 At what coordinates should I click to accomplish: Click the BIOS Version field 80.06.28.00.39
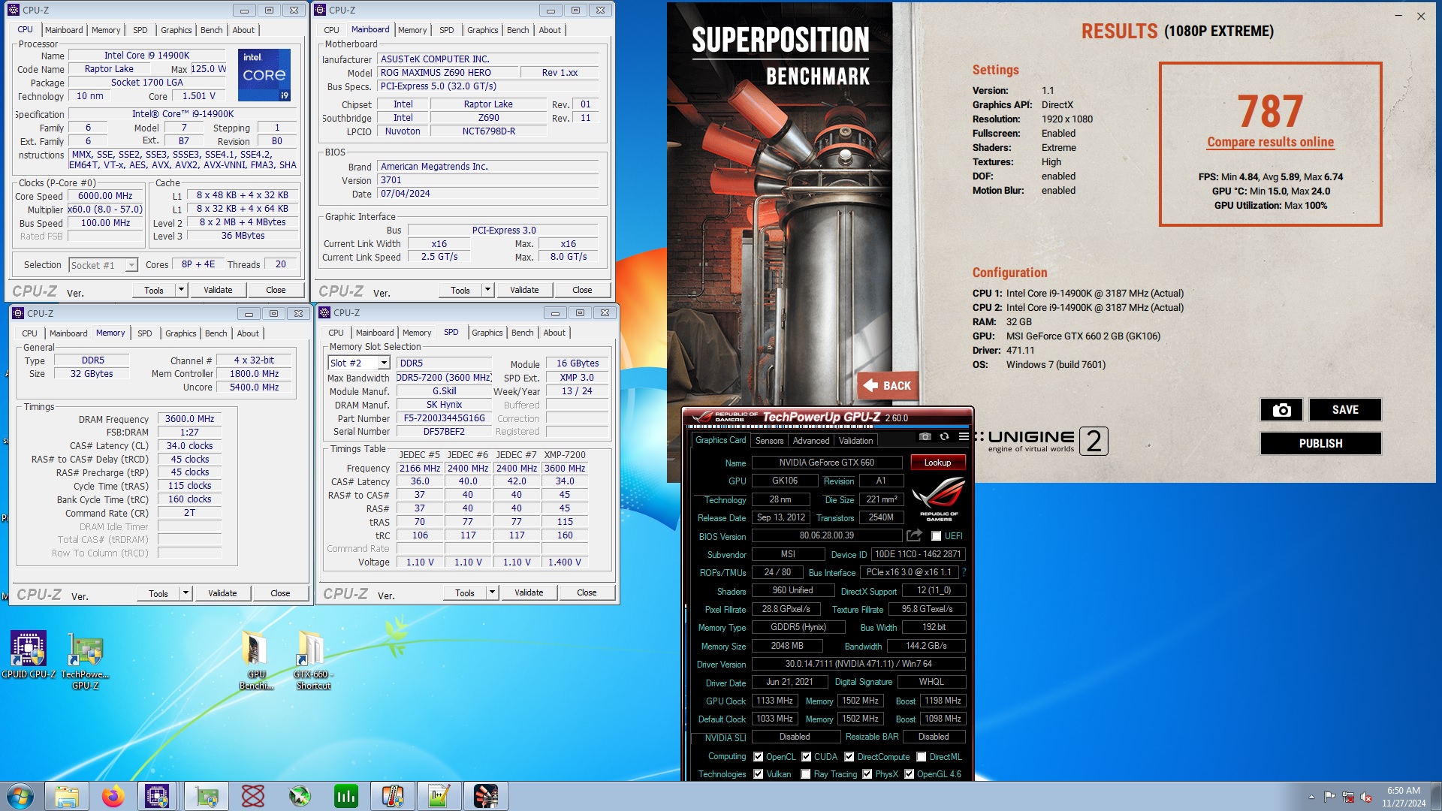point(826,535)
